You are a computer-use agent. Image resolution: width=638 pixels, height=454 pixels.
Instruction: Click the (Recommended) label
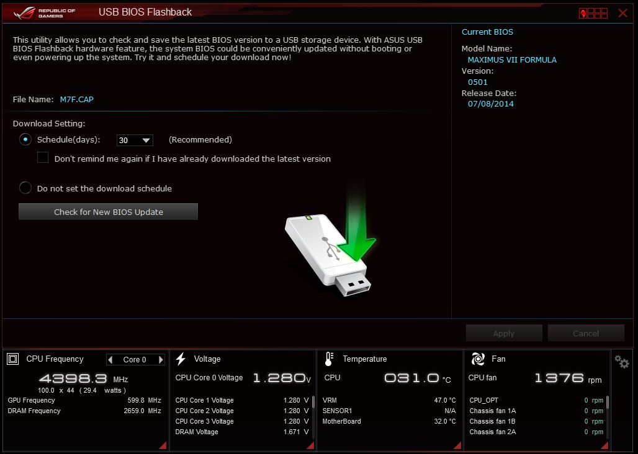[200, 140]
